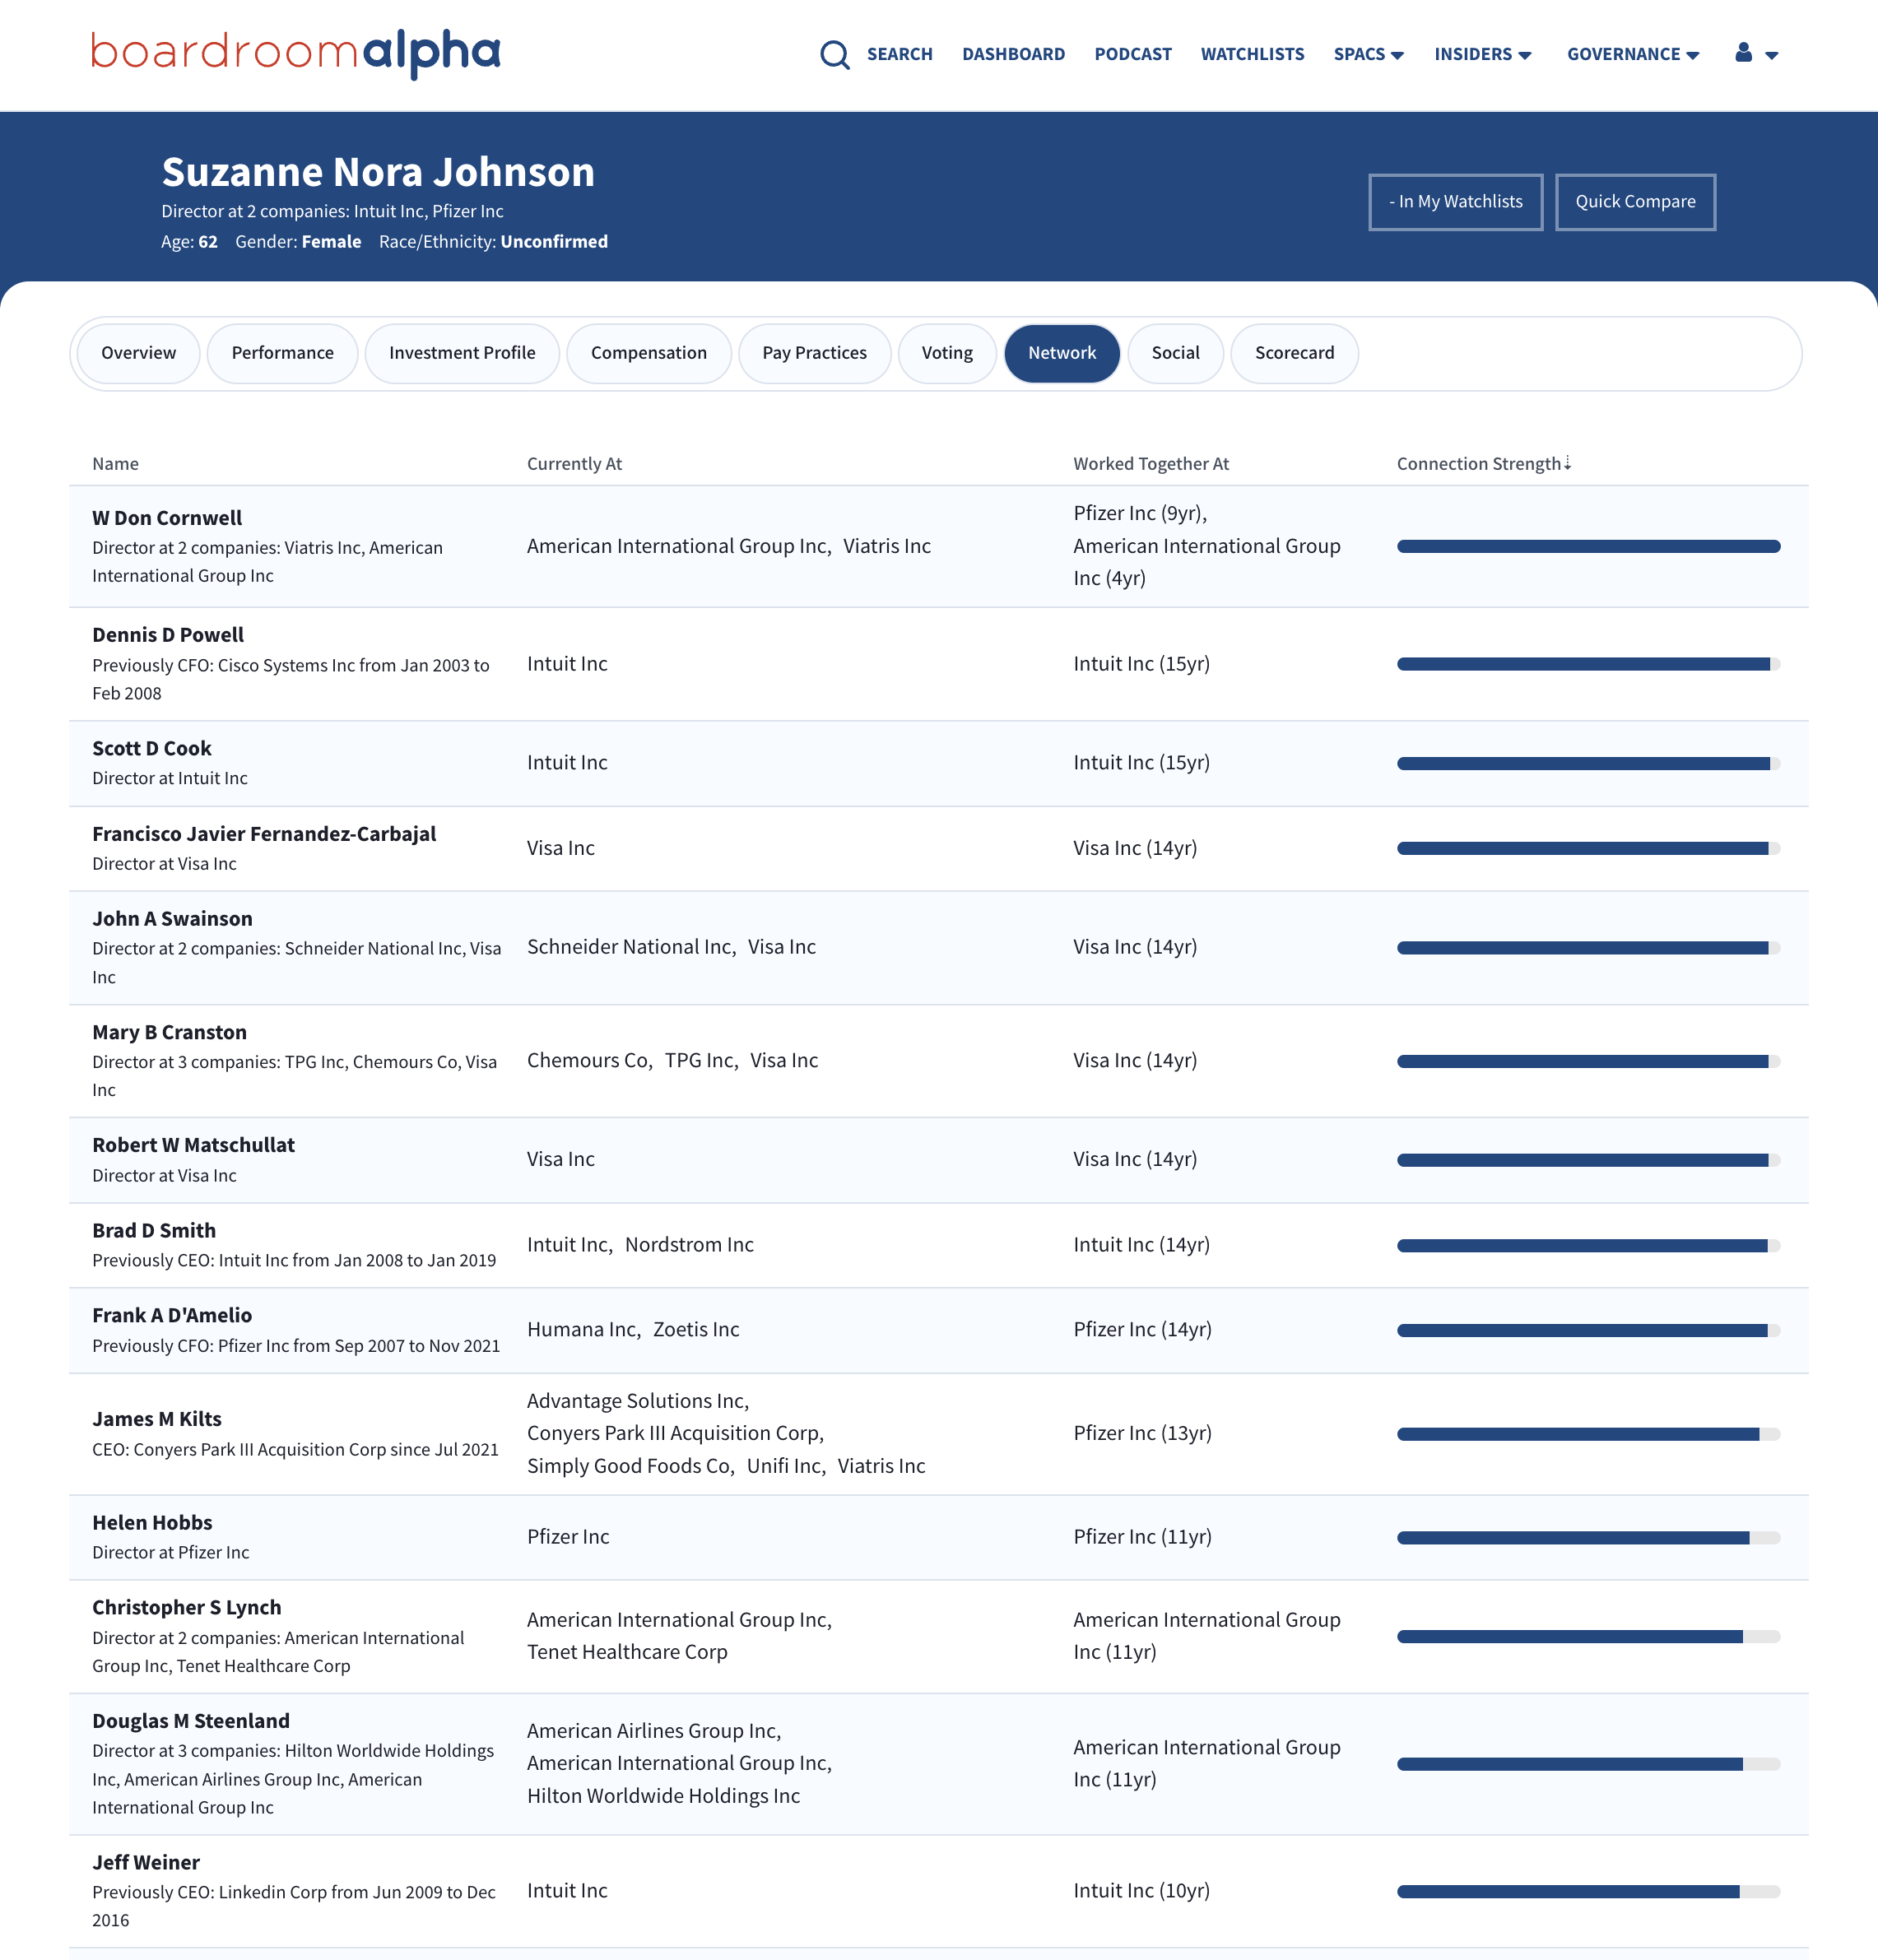
Task: Open Scott D Cook's profile
Action: click(x=152, y=748)
